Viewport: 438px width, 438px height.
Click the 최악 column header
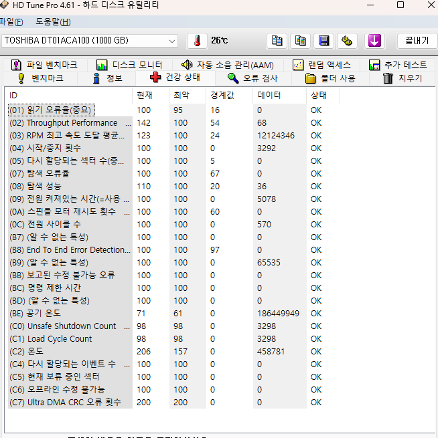(188, 96)
